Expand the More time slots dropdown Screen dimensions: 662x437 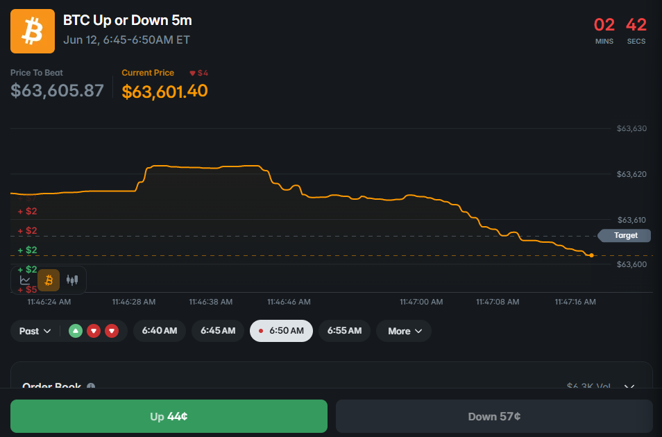(404, 331)
